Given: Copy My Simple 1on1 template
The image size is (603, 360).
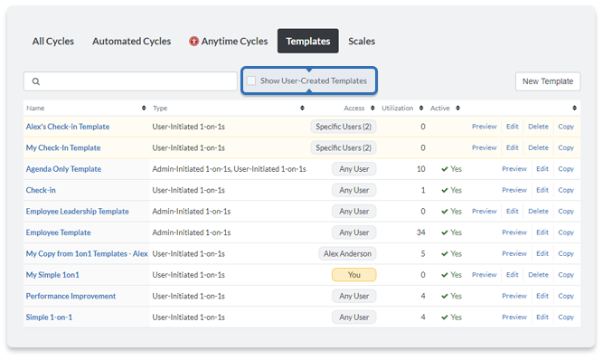Looking at the screenshot, I should tap(566, 275).
